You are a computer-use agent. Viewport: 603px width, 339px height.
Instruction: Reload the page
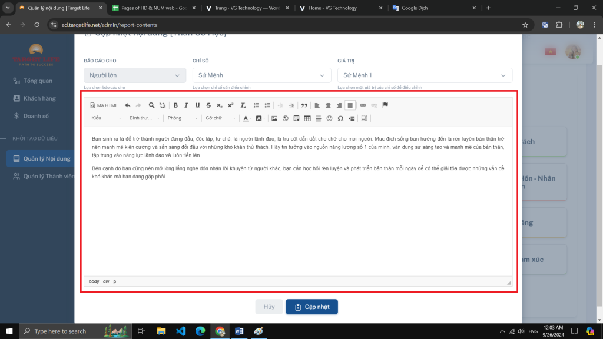tap(37, 25)
